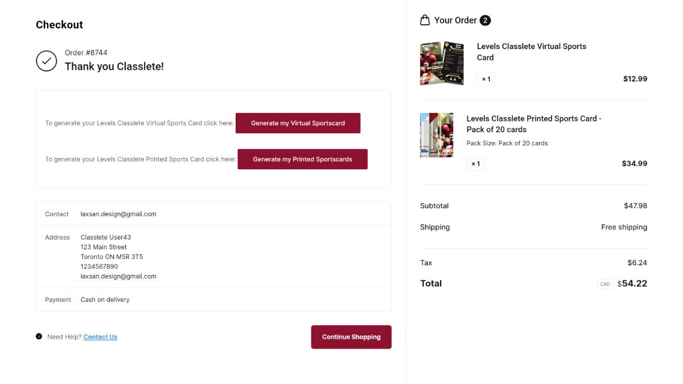Click the order item count badge
The image size is (683, 384).
[x=485, y=20]
